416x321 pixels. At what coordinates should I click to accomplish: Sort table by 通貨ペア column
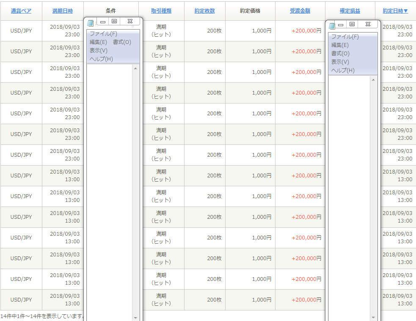click(21, 11)
